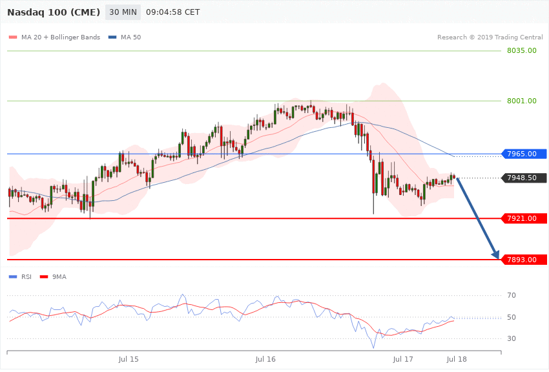Image resolution: width=549 pixels, height=372 pixels.
Task: Click the RSI 30 axis value
Action: 512,338
